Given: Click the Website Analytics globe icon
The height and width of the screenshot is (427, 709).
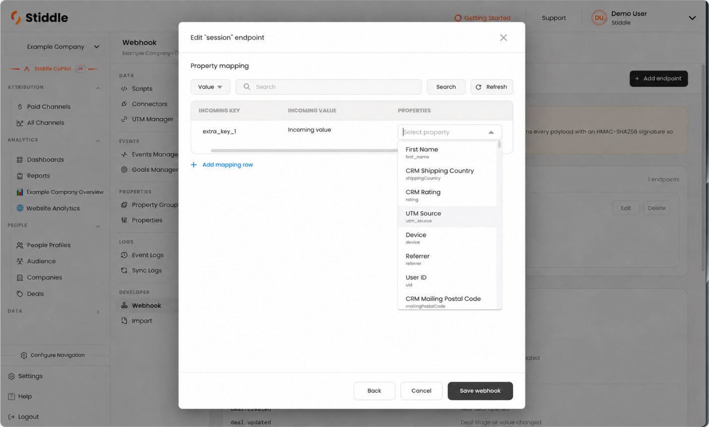Looking at the screenshot, I should coord(20,208).
